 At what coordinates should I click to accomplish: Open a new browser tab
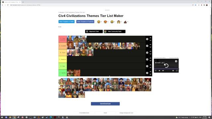(x=23, y=2)
